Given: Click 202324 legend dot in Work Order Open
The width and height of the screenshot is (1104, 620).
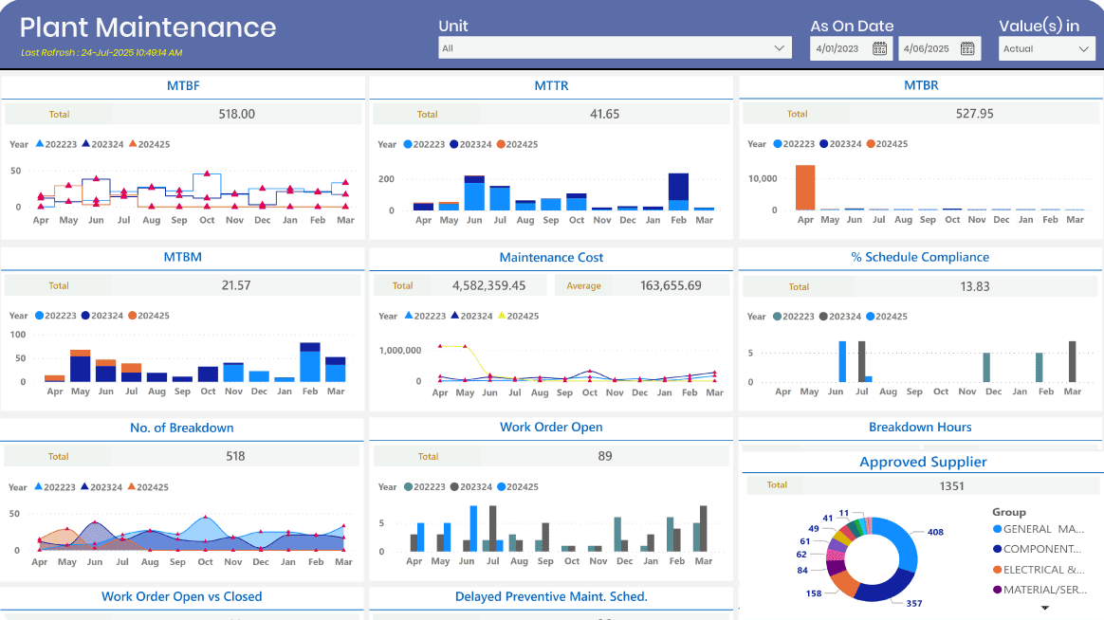Looking at the screenshot, I should [454, 487].
